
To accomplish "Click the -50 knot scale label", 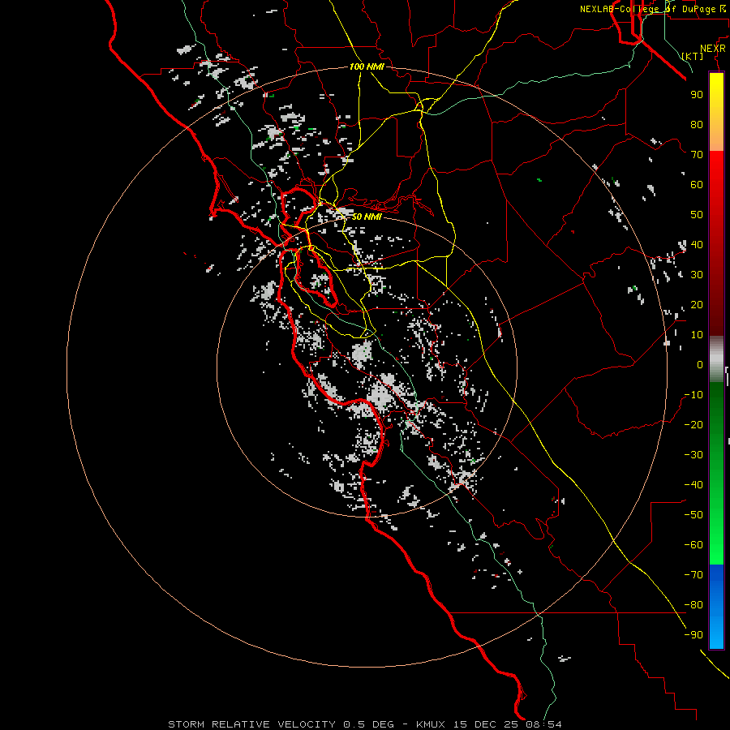I will 693,515.
